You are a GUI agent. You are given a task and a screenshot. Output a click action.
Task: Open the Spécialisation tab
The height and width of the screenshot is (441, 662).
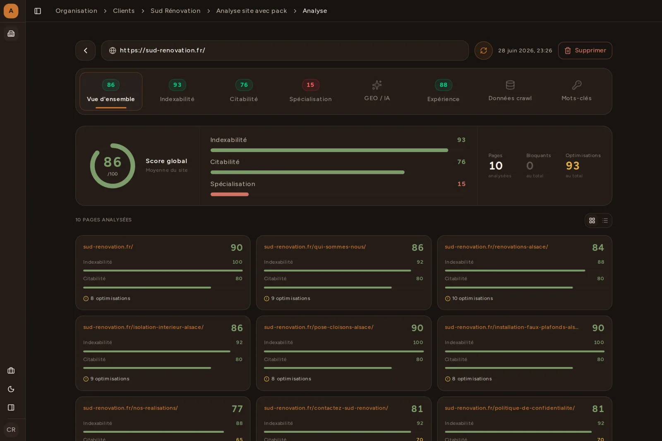[x=310, y=91]
